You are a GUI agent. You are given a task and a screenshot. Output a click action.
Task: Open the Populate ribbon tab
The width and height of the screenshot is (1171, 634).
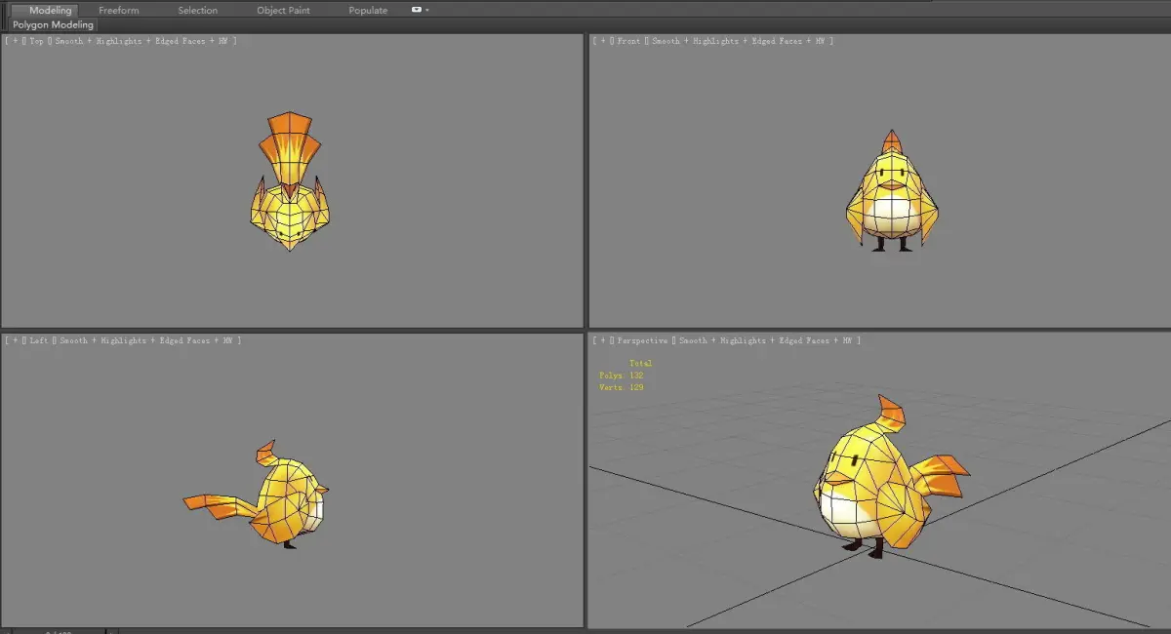[368, 10]
